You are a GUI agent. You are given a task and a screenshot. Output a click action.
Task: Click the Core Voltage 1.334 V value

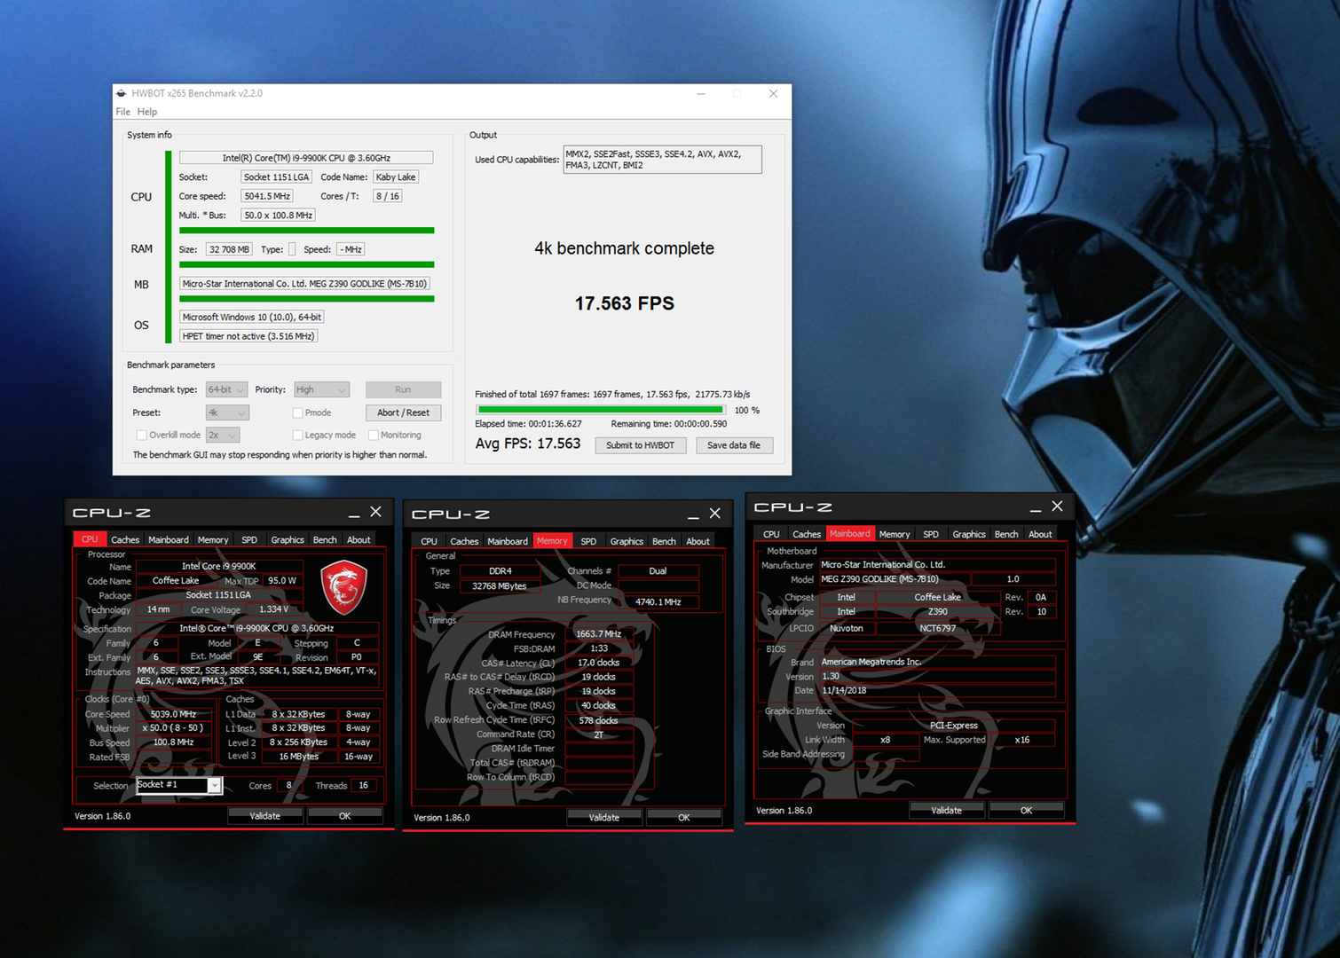click(273, 609)
